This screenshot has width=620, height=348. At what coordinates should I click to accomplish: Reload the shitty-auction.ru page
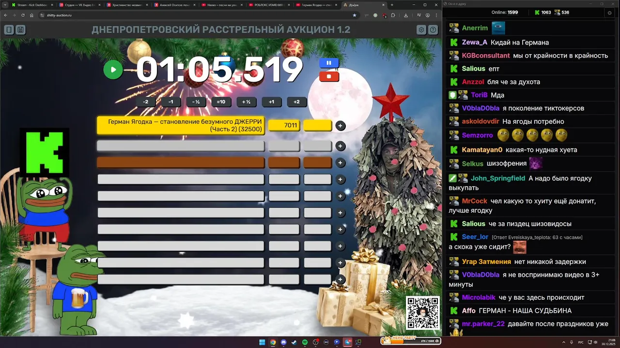pyautogui.click(x=23, y=15)
